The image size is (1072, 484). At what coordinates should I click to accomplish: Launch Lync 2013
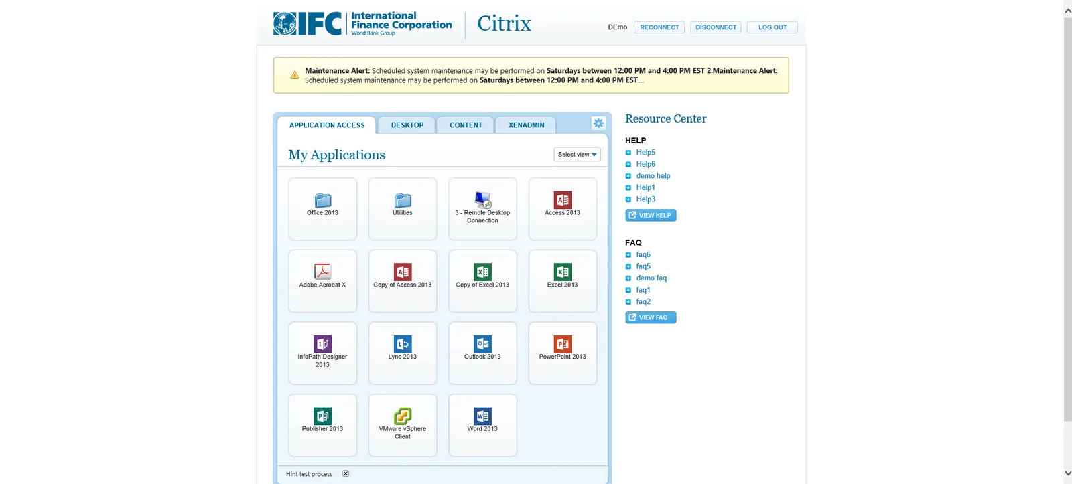click(x=403, y=353)
